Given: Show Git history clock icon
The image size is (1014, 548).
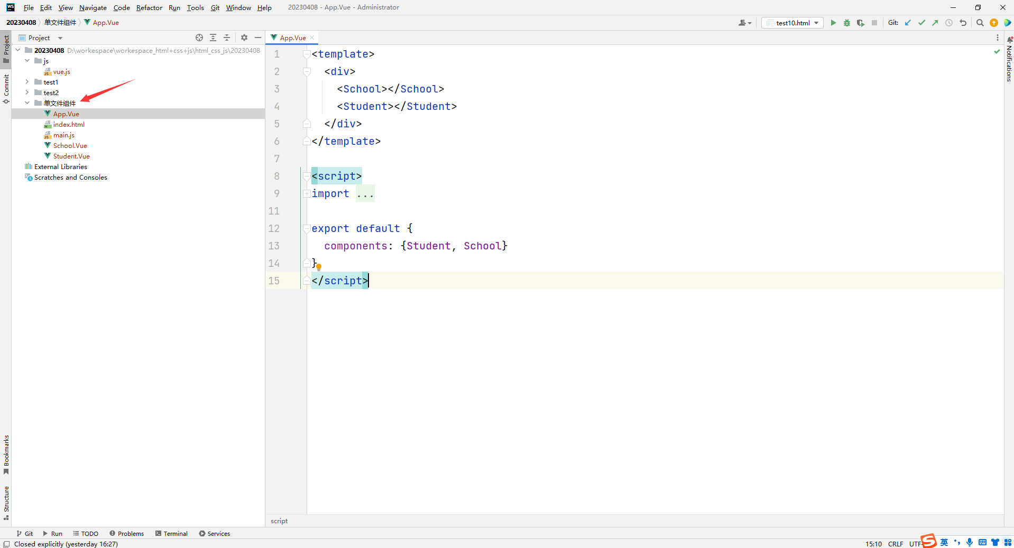Looking at the screenshot, I should click(x=949, y=23).
